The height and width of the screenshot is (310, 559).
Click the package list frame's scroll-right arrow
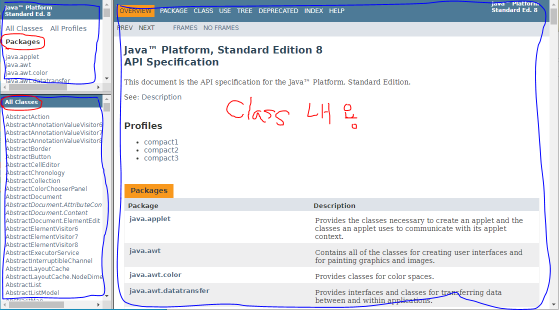coord(99,87)
